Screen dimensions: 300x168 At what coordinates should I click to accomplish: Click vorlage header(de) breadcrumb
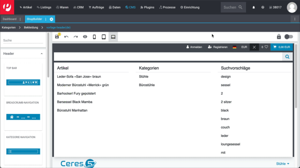pyautogui.click(x=58, y=28)
